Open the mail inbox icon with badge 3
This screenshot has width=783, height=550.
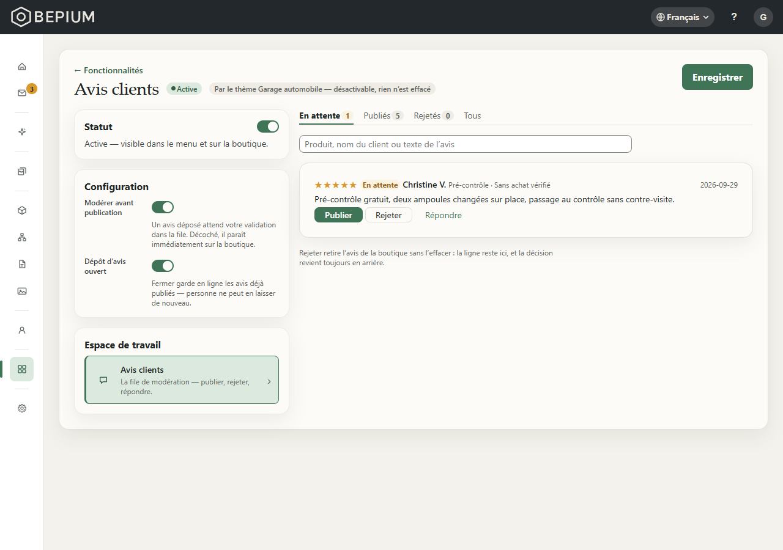coord(22,93)
